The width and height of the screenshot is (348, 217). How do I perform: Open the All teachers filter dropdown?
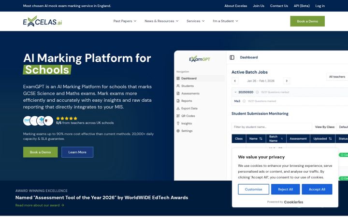click(337, 77)
